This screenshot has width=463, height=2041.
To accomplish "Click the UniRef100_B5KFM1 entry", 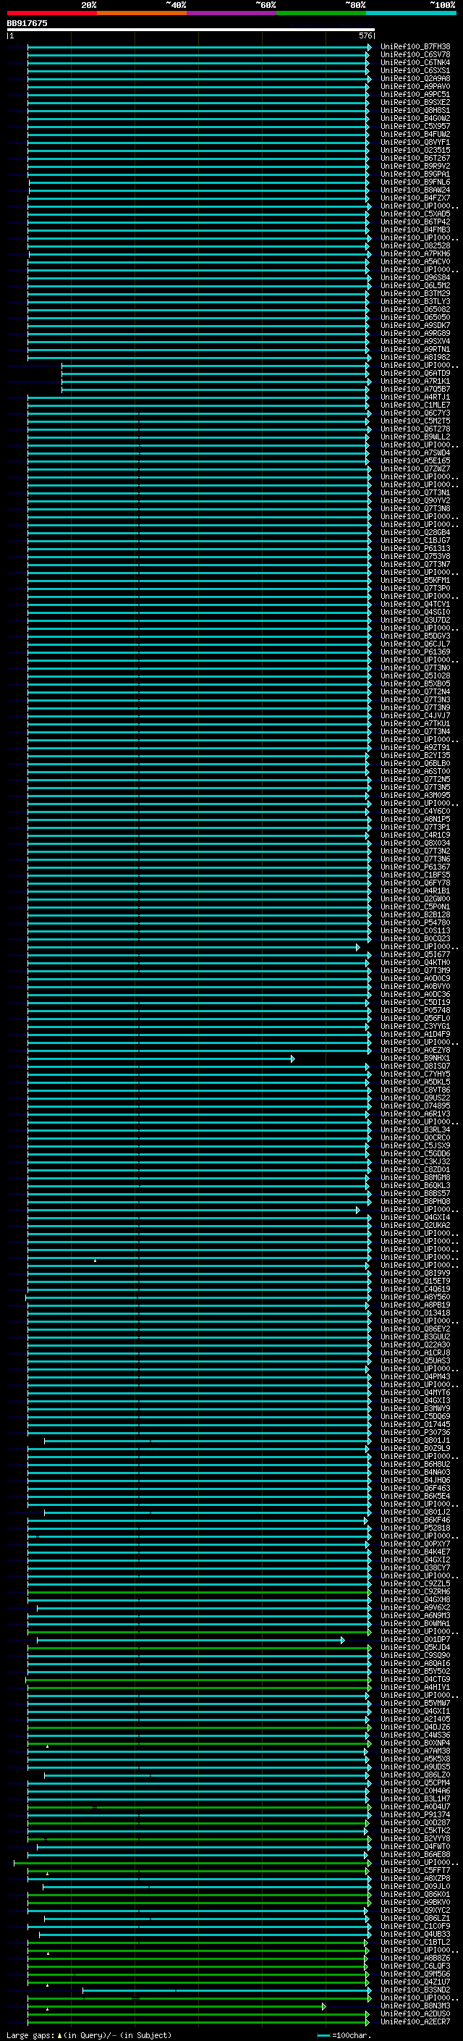I will [x=415, y=580].
